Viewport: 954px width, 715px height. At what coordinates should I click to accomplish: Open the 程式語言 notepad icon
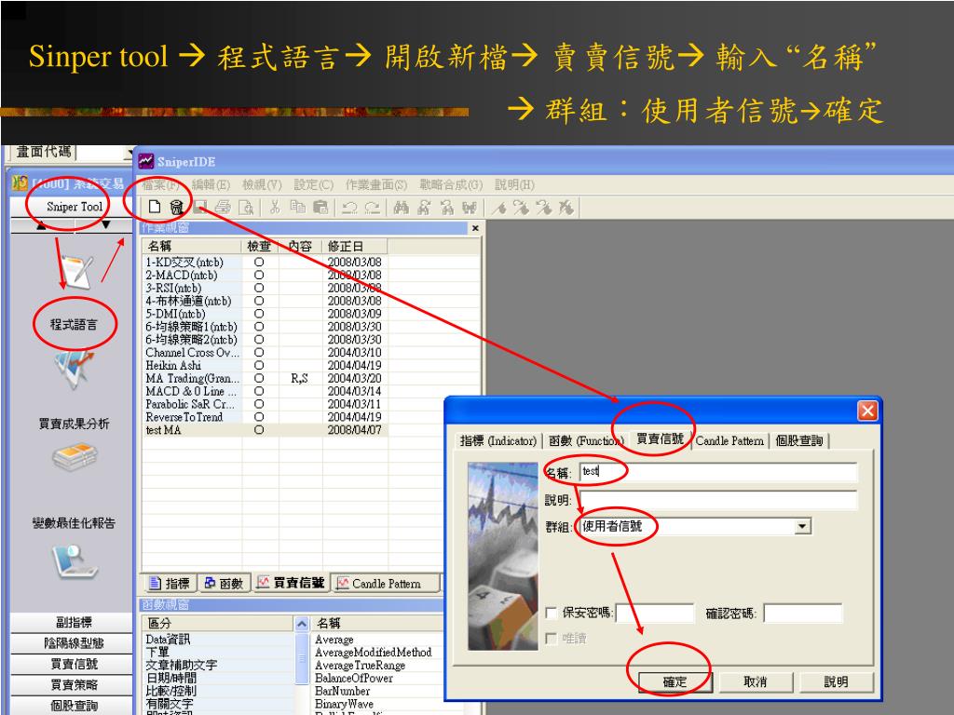click(76, 272)
